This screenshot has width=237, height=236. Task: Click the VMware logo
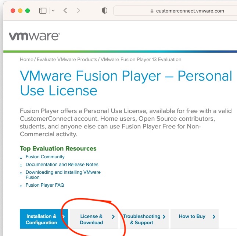click(34, 36)
